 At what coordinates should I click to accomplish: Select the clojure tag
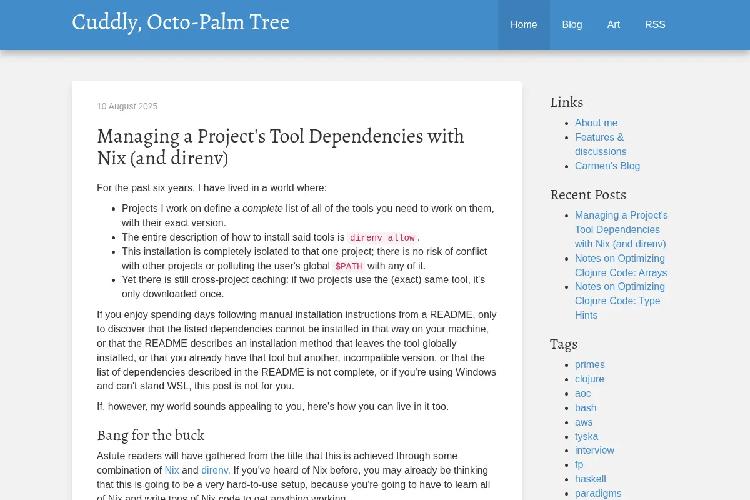click(589, 379)
